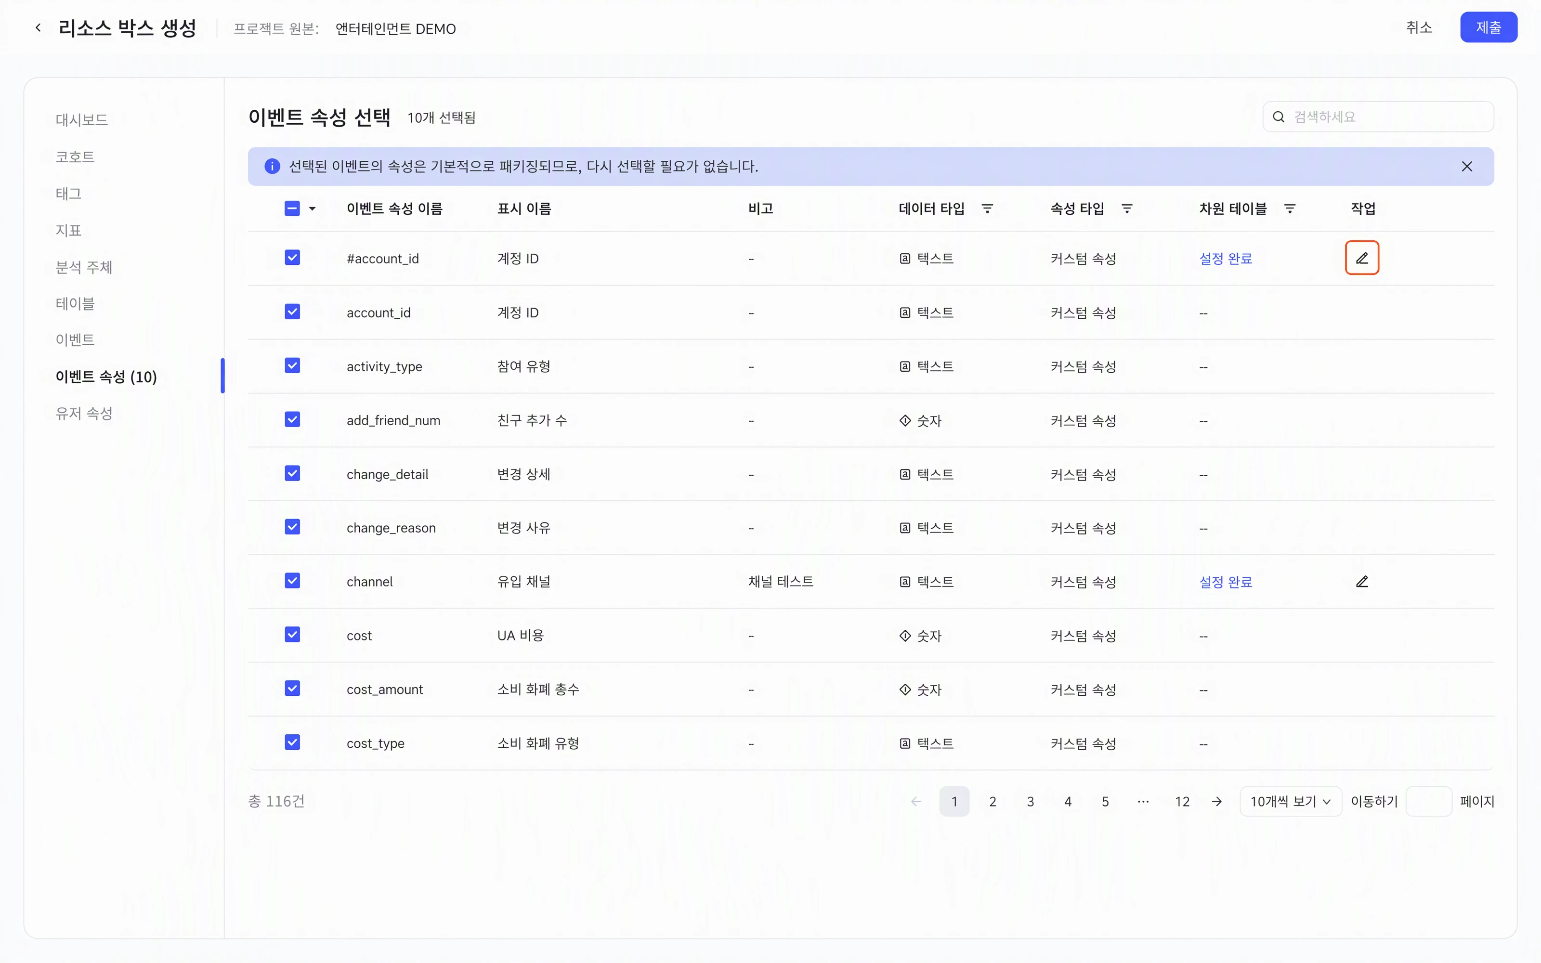1541x963 pixels.
Task: Go to next page with right arrow
Action: point(1216,801)
